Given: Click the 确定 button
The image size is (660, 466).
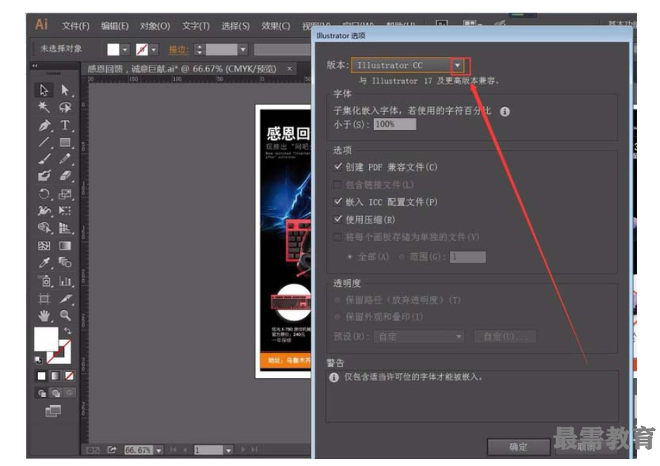Looking at the screenshot, I should [x=518, y=447].
